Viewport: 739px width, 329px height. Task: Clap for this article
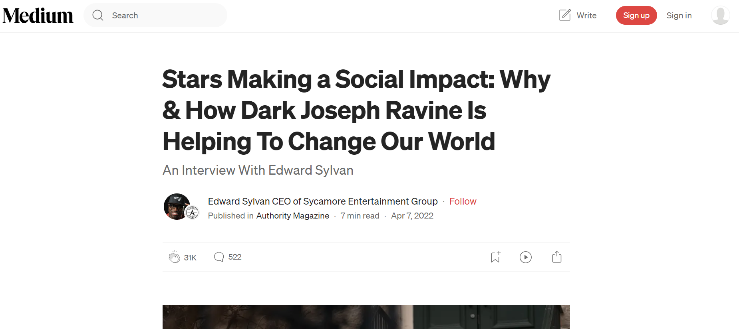coord(175,257)
